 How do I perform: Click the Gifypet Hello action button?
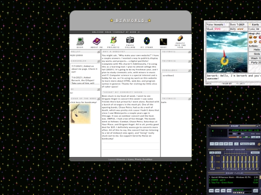(255, 50)
